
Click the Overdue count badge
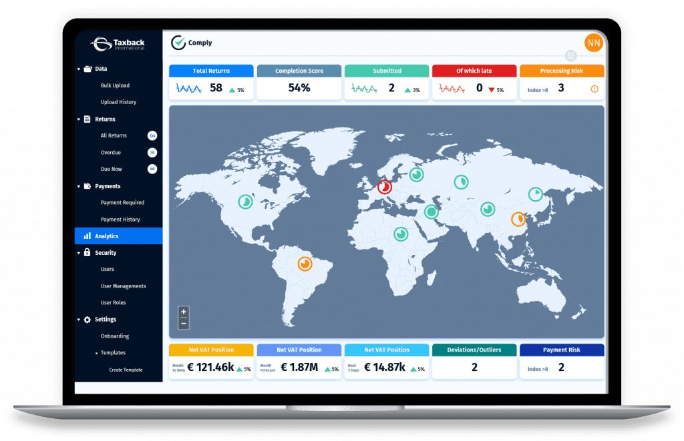152,153
